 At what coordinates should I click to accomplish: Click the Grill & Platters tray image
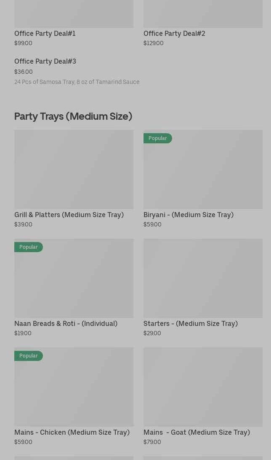pyautogui.click(x=74, y=169)
